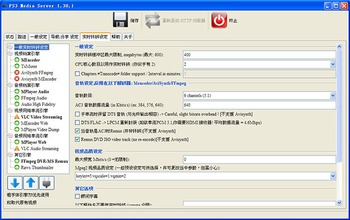This screenshot has height=220, width=350.
Task: Click the restart HTTP server arrows icon
Action: coord(152,20)
